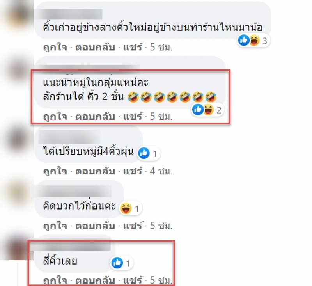Open first commenter's blurred profile picture
The width and height of the screenshot is (312, 286).
17,17
